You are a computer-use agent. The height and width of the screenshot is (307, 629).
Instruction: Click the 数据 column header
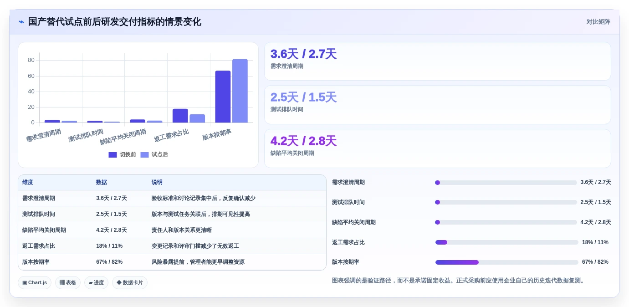[x=102, y=182]
